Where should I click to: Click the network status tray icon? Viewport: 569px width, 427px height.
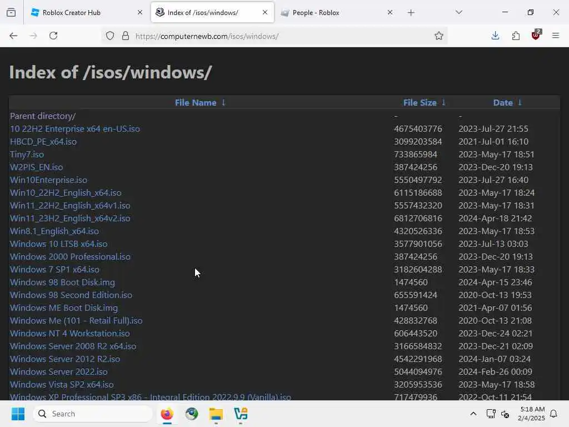point(491,414)
